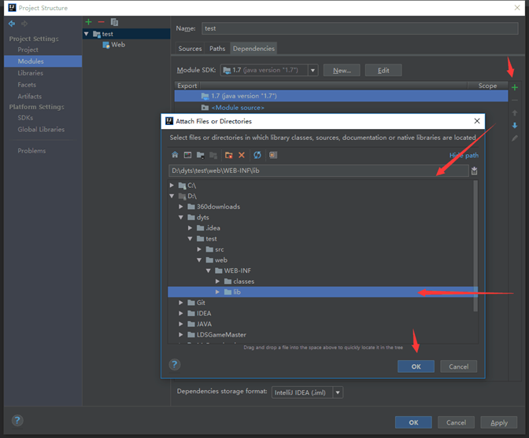Image resolution: width=529 pixels, height=438 pixels.
Task: Collapse the D:\ drive node
Action: click(x=172, y=196)
